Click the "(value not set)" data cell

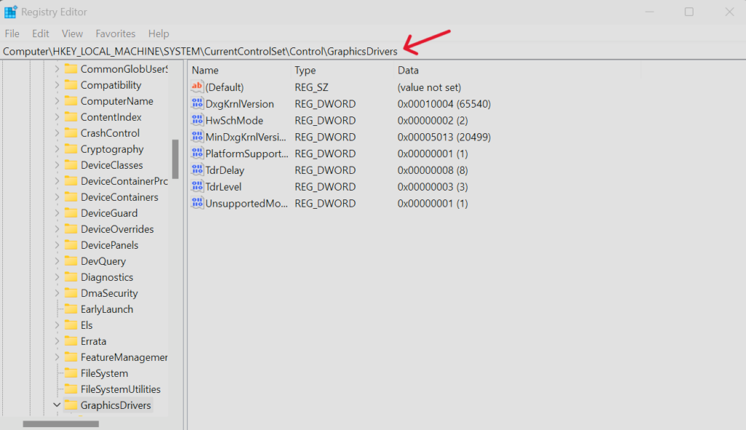(x=429, y=87)
